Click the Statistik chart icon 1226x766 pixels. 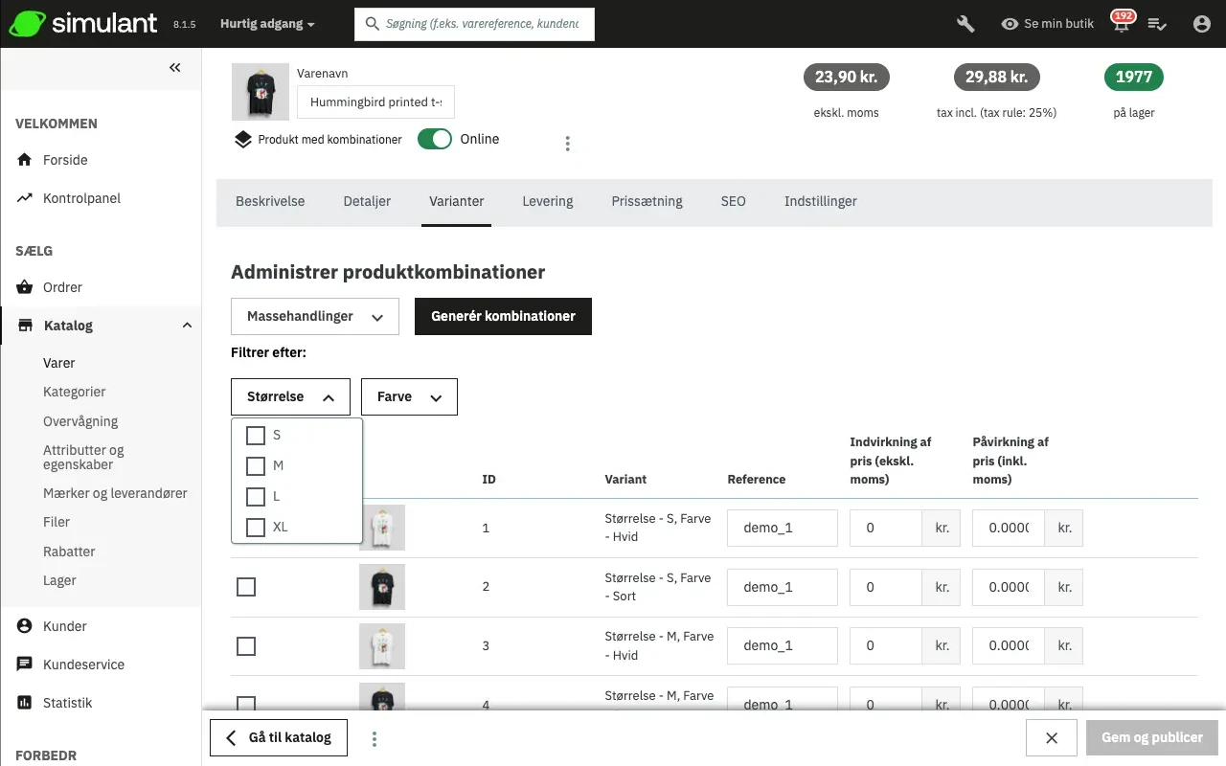pyautogui.click(x=25, y=703)
